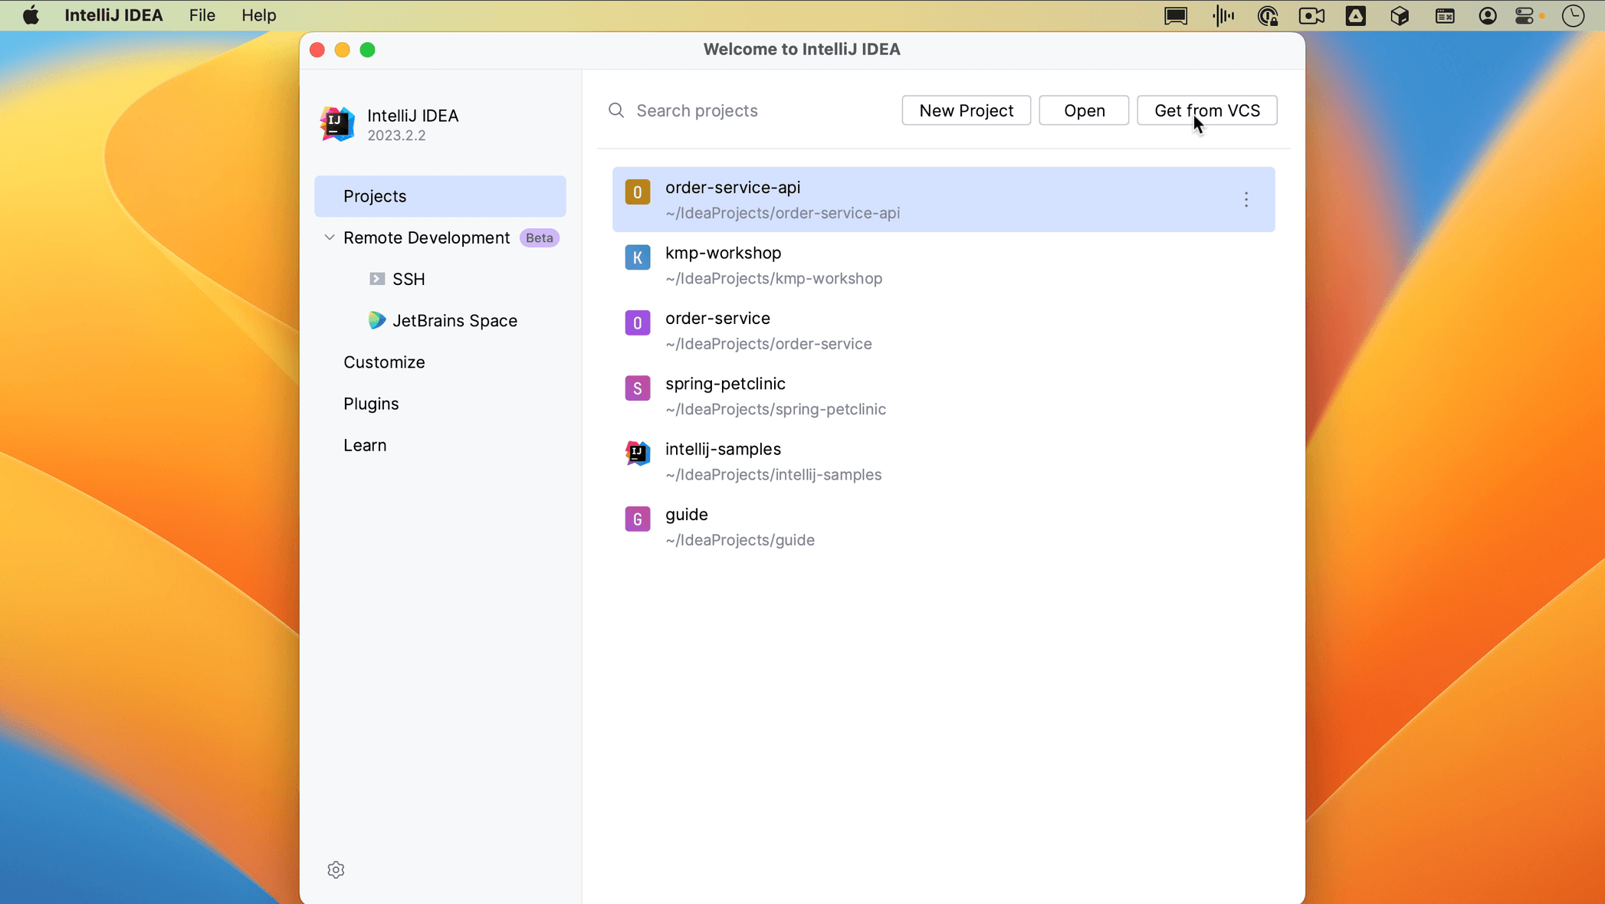Collapse the Remote Development section

(330, 237)
